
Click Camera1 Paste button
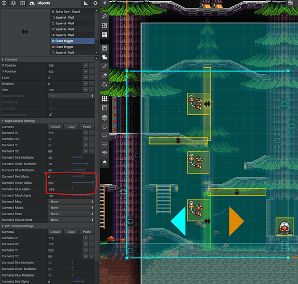point(86,127)
